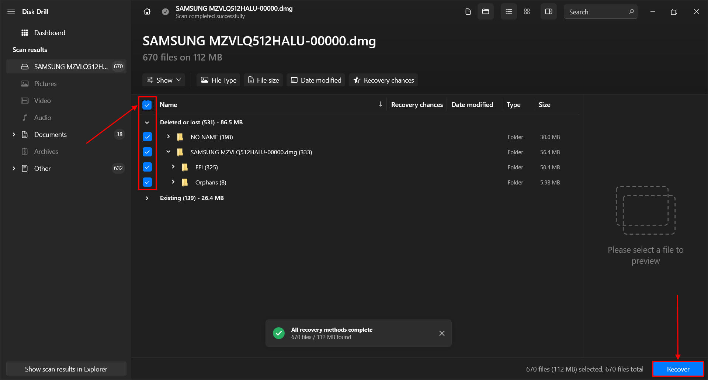
Task: Click the scan completed checkmark status icon
Action: (x=166, y=12)
